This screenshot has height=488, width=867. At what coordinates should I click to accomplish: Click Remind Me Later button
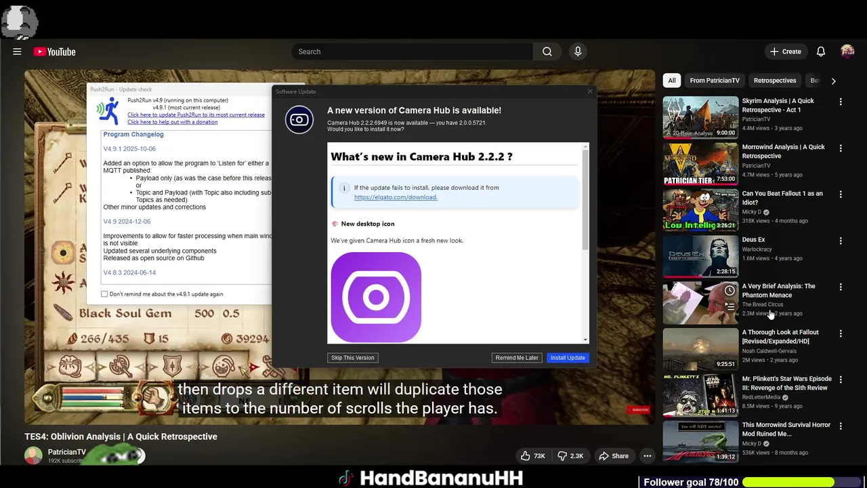[517, 358]
